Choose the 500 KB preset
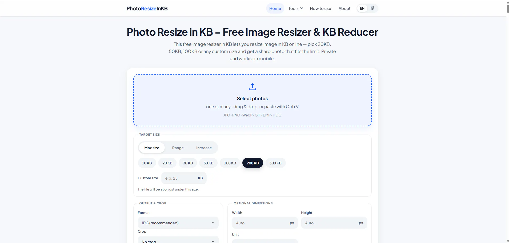The height and width of the screenshot is (243, 509). tap(275, 163)
